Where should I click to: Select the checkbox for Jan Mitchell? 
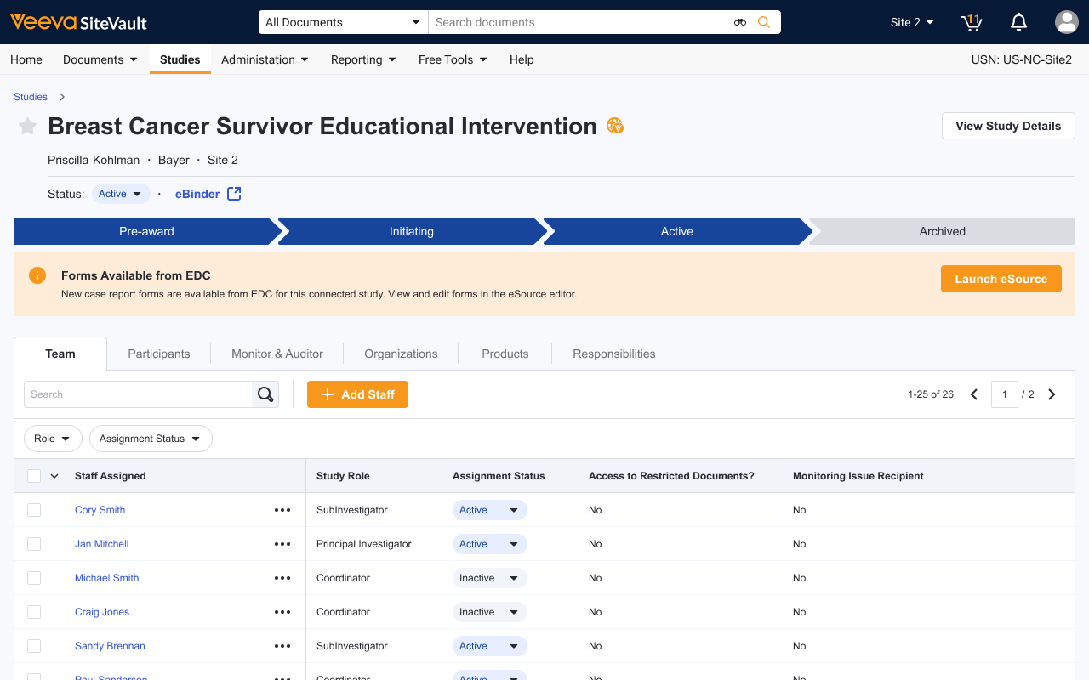(x=34, y=544)
